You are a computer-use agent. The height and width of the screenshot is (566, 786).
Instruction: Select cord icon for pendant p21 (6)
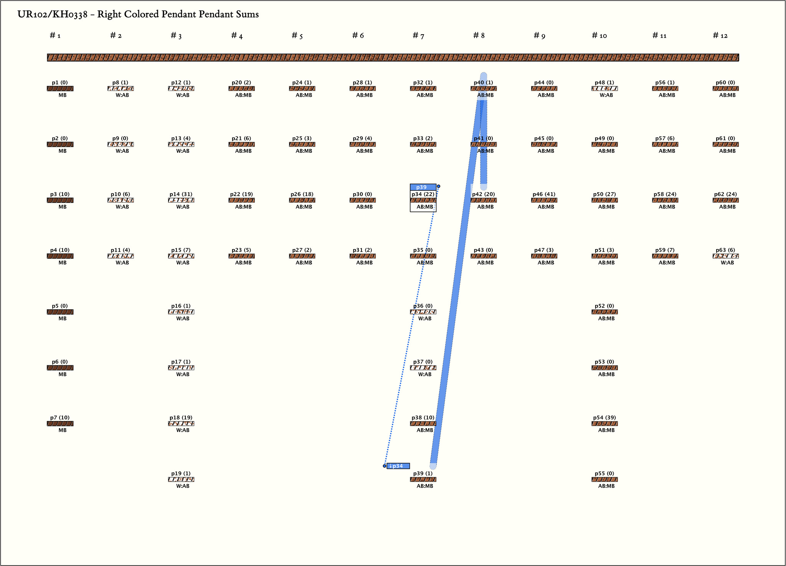[241, 145]
